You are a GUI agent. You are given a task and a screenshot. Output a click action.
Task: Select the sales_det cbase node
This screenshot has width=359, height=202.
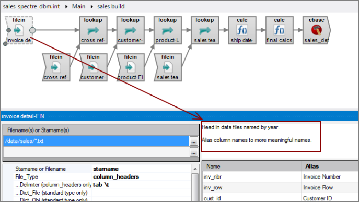coord(317,30)
